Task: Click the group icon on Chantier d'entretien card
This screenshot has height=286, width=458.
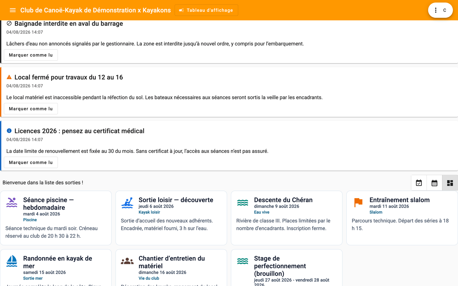Action: tap(127, 261)
